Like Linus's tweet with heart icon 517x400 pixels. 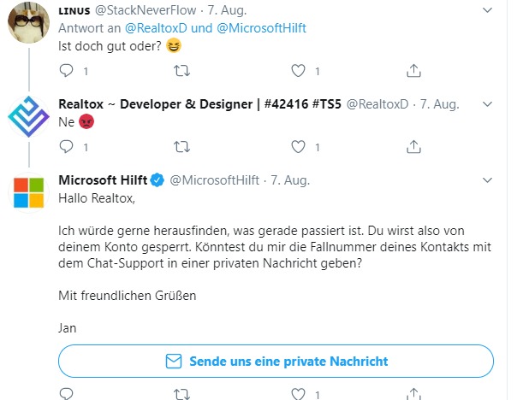click(x=298, y=71)
